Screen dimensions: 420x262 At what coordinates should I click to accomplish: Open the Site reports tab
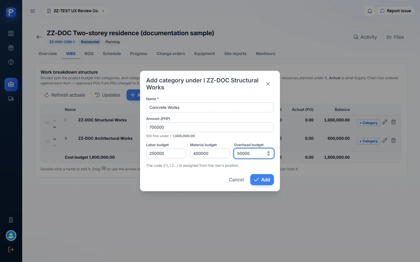click(235, 54)
